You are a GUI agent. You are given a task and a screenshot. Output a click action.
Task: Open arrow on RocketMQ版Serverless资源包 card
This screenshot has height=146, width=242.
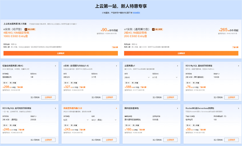point(239,108)
